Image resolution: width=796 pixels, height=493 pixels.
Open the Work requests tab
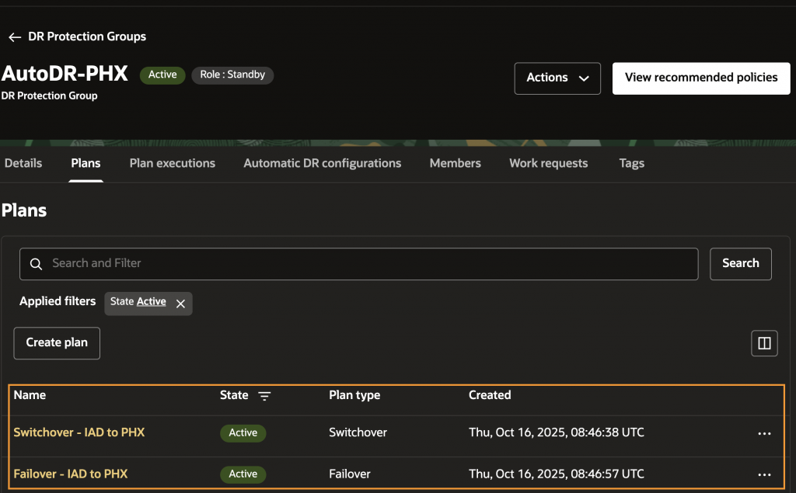(549, 163)
